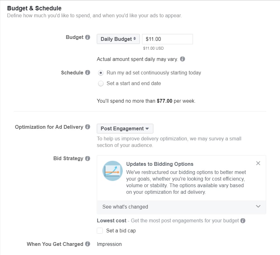Click the bidding chart illustration icon
This screenshot has height=255, width=280.
[x=113, y=171]
